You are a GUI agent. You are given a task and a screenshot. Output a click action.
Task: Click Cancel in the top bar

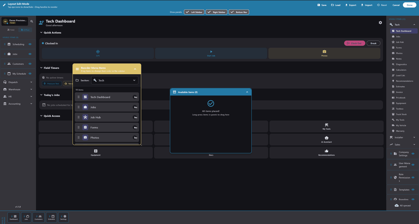point(396,5)
